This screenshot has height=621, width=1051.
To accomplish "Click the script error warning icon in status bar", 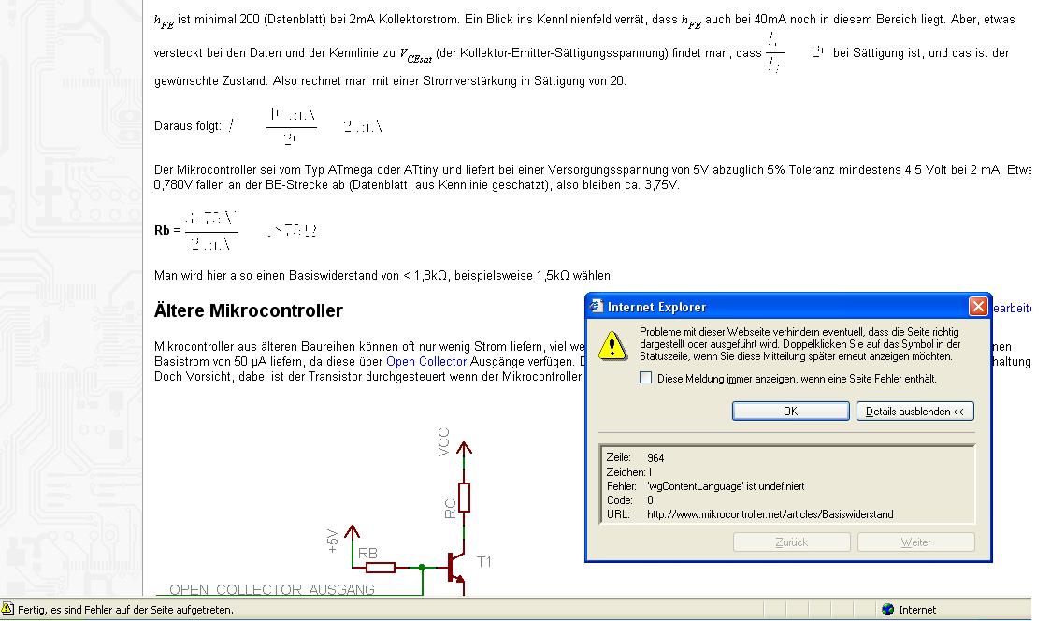I will coord(8,608).
